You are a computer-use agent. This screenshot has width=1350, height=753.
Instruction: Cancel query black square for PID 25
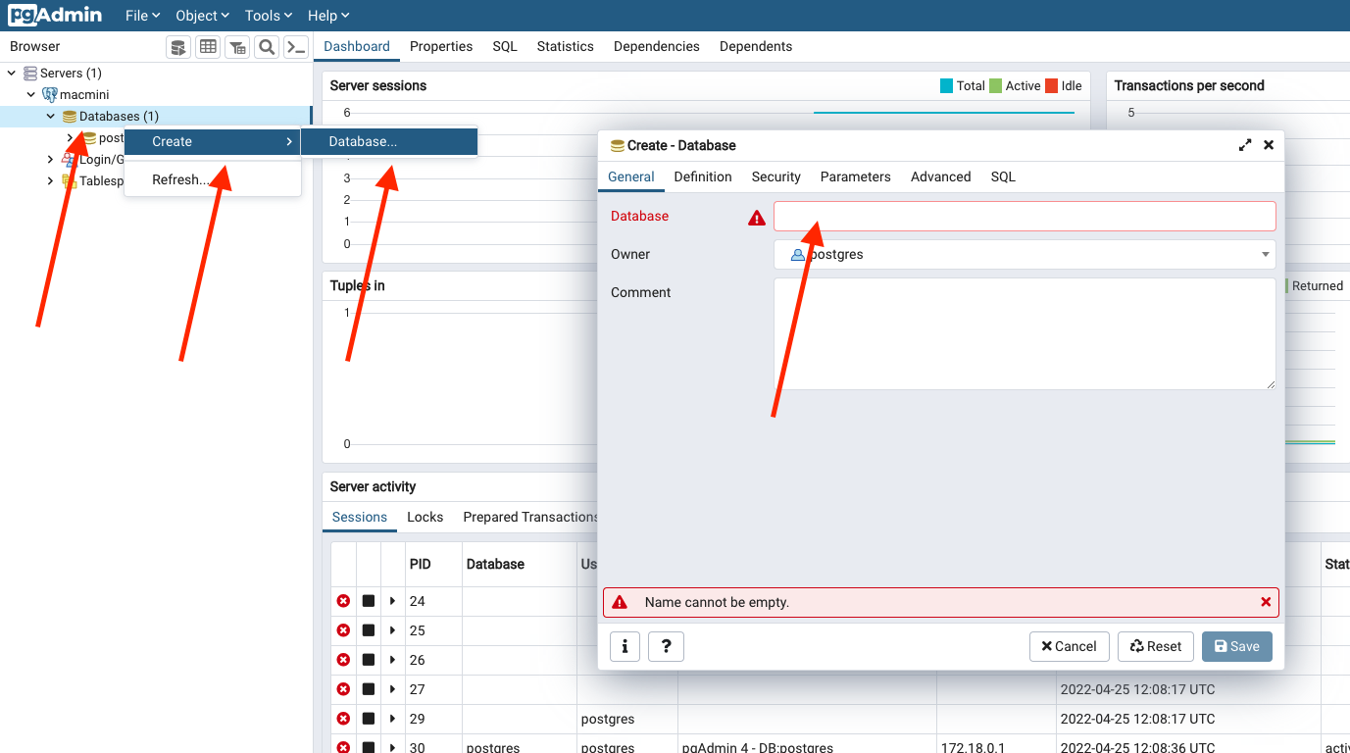point(369,630)
